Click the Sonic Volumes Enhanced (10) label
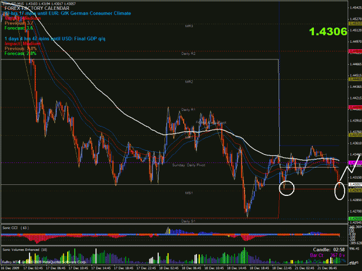The image size is (362, 271). tap(25, 250)
